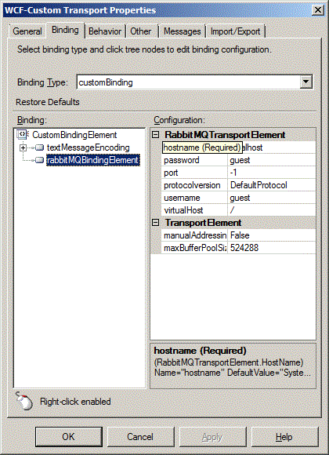Edit the hostname value field
This screenshot has height=455, width=329.
coord(279,147)
